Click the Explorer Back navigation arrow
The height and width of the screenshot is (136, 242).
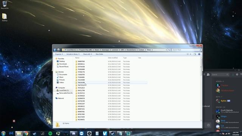(55, 50)
